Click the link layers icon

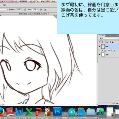(x=113, y=103)
